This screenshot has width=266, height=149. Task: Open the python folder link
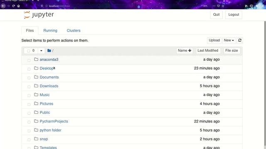(51, 130)
